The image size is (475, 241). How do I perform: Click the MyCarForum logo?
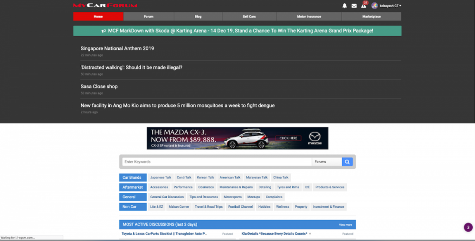pos(105,6)
